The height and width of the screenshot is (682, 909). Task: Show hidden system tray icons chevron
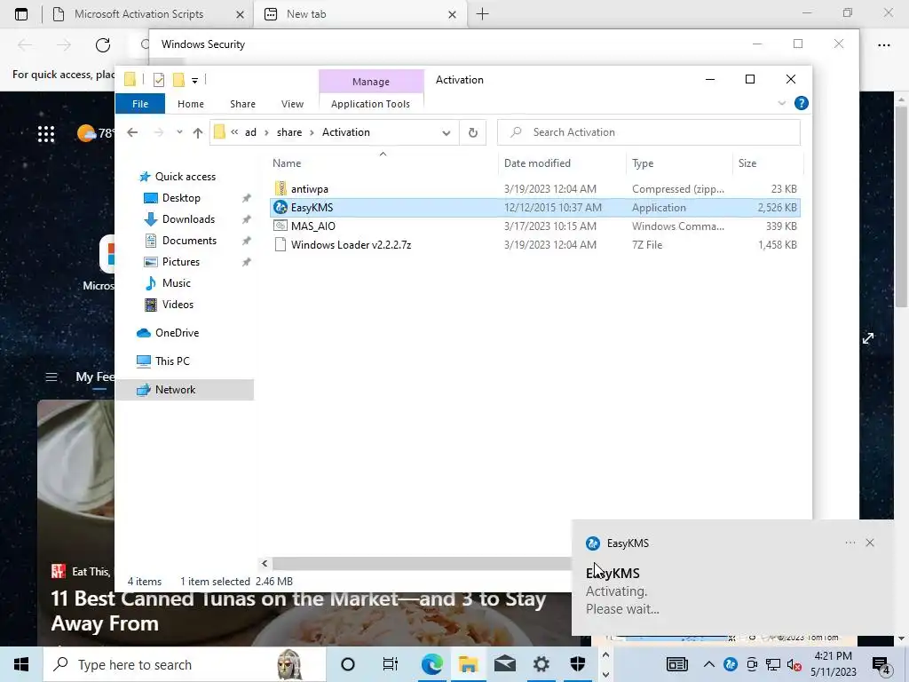coord(708,664)
